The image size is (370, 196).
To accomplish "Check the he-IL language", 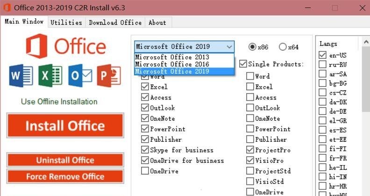I will (x=322, y=167).
